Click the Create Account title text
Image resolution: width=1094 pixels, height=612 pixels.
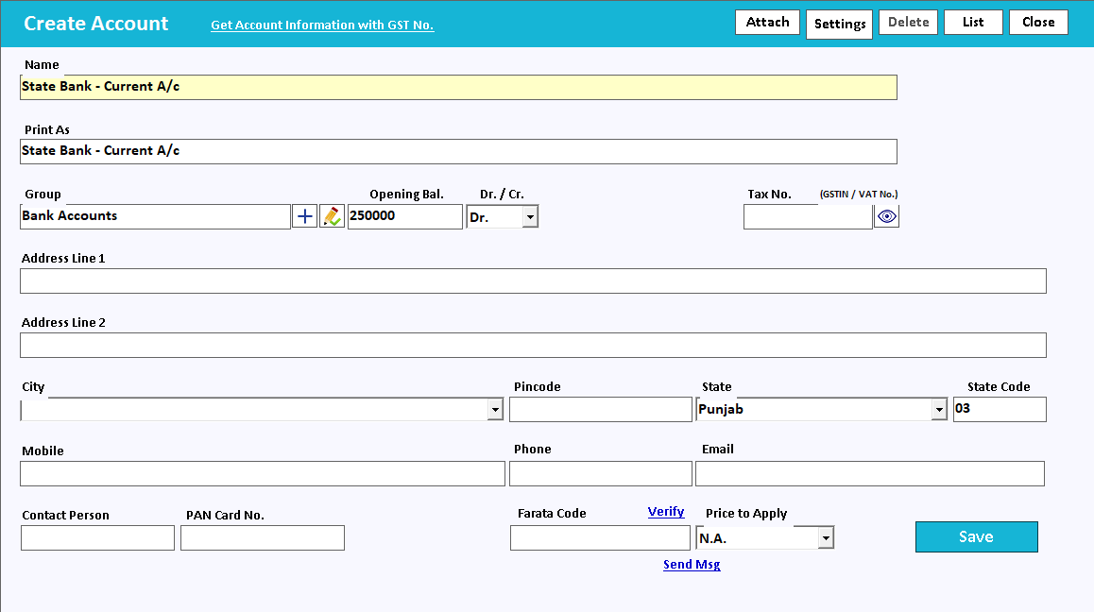[96, 24]
